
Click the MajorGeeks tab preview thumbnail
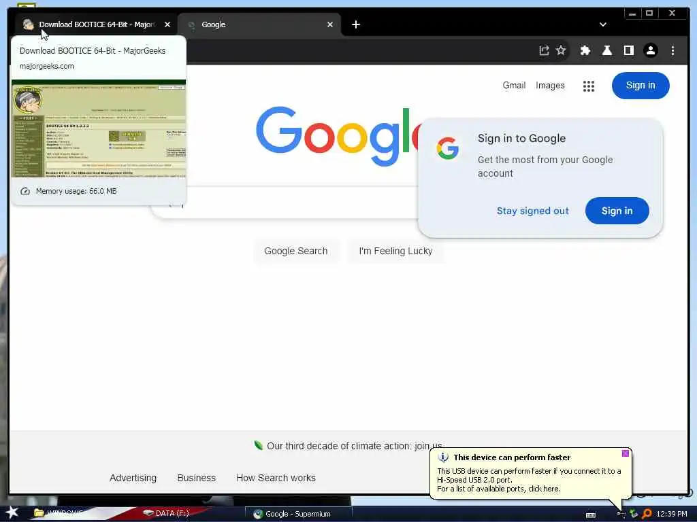tap(99, 128)
